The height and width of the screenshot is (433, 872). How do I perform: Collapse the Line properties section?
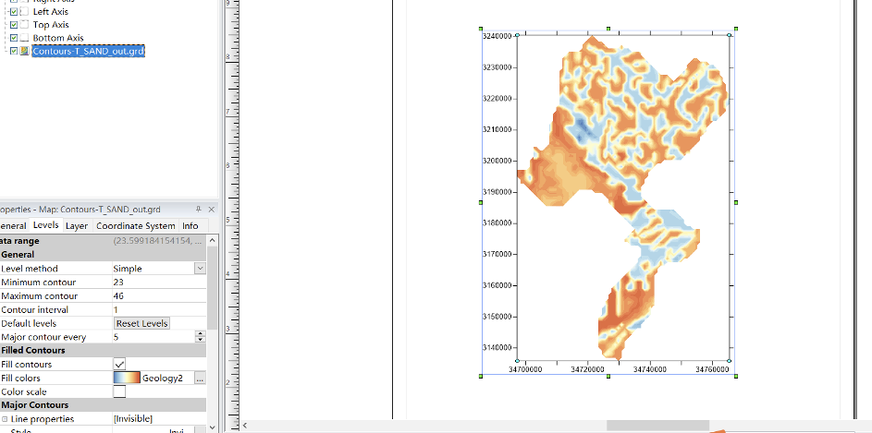[x=5, y=419]
